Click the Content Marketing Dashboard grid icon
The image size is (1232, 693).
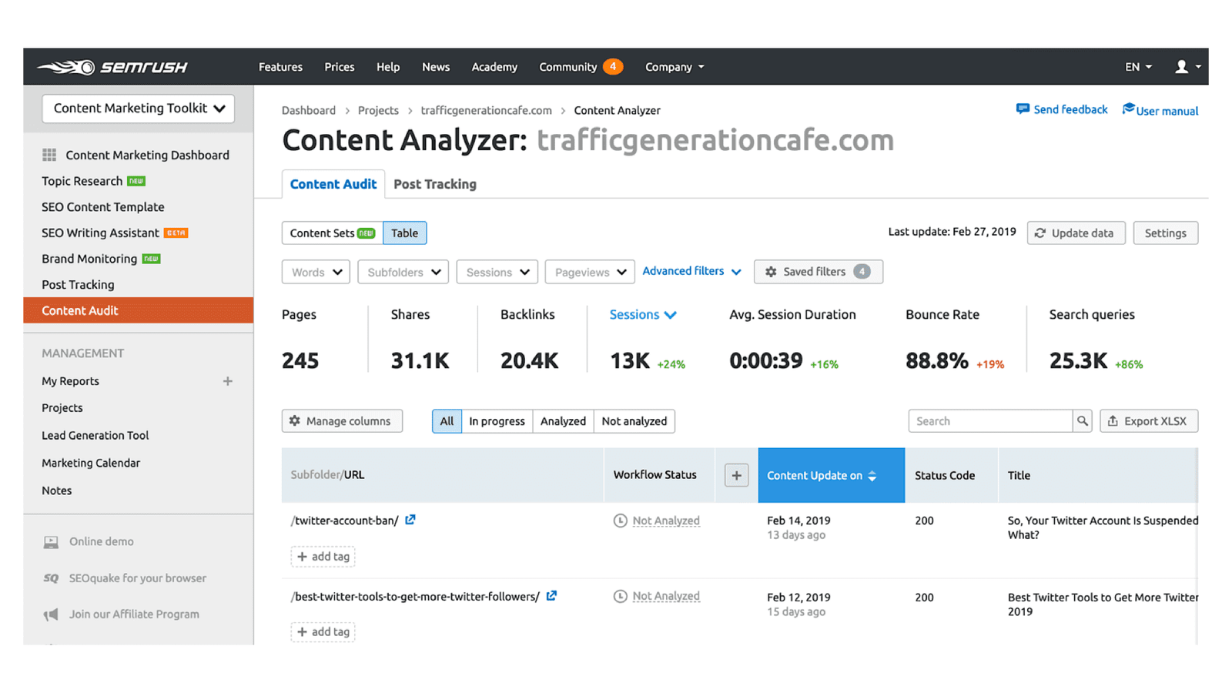[x=49, y=155]
